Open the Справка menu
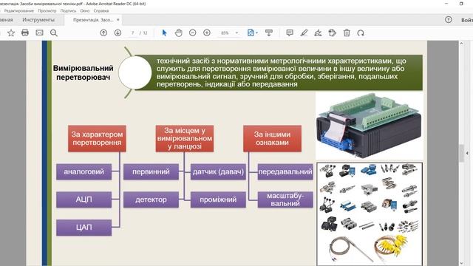473x266 pixels. pyautogui.click(x=101, y=10)
